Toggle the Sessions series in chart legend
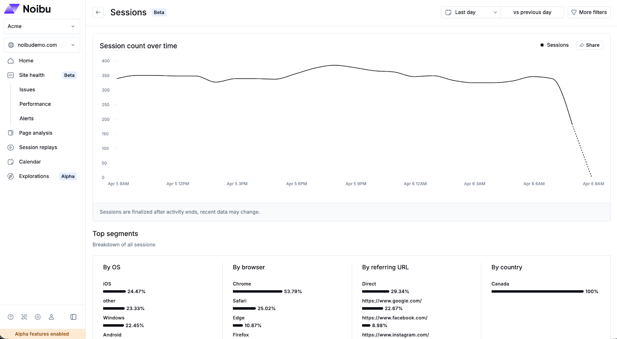This screenshot has height=339, width=617. coord(555,45)
